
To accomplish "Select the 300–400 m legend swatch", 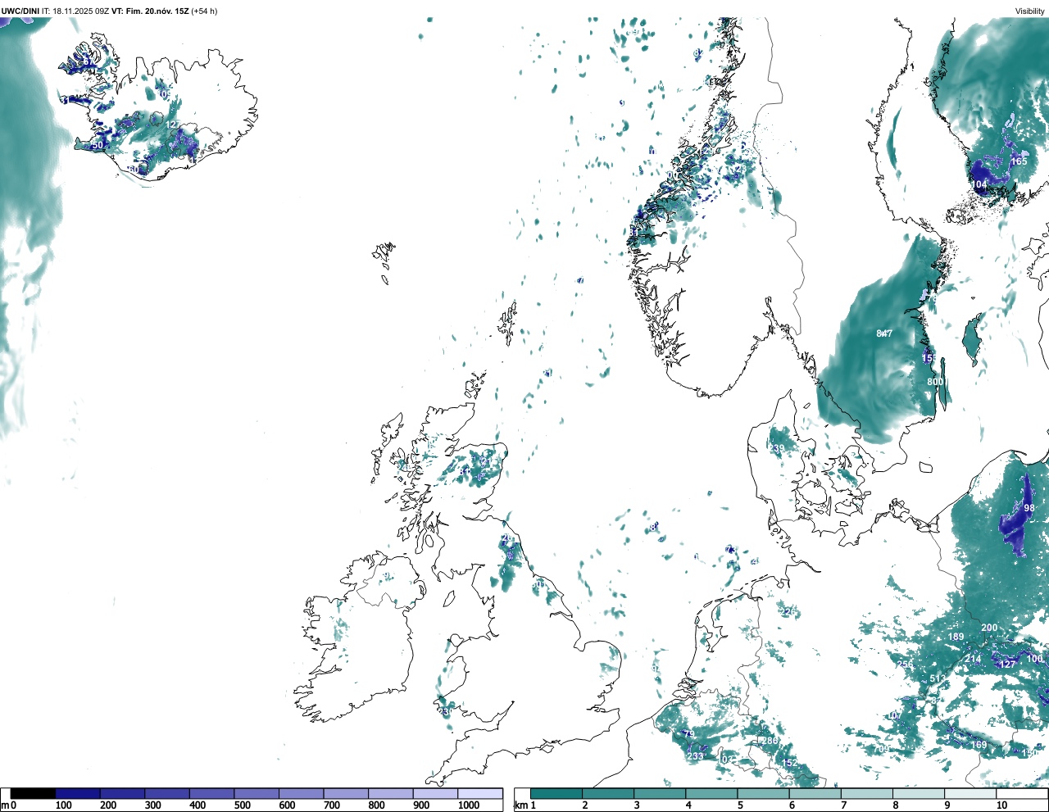I will (167, 794).
